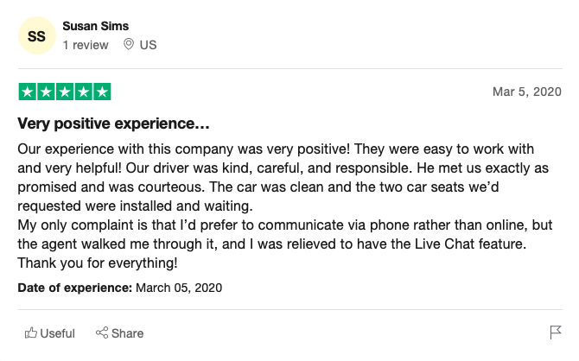
Task: Click the share network icon
Action: pos(102,332)
